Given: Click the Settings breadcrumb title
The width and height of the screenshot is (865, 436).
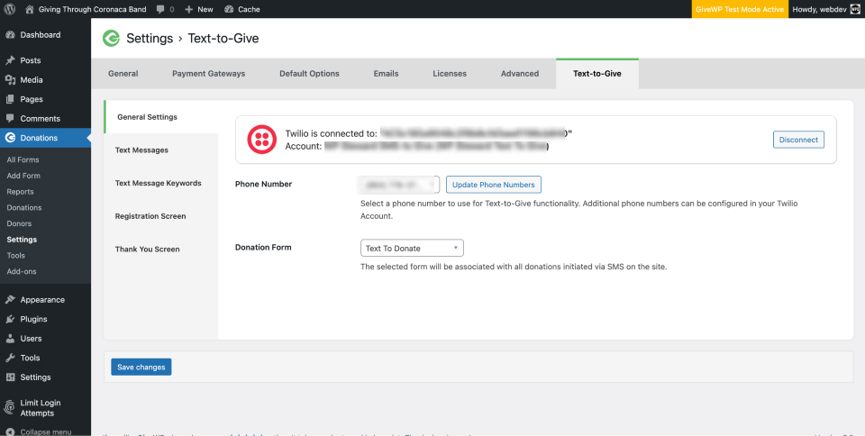Looking at the screenshot, I should coord(150,38).
